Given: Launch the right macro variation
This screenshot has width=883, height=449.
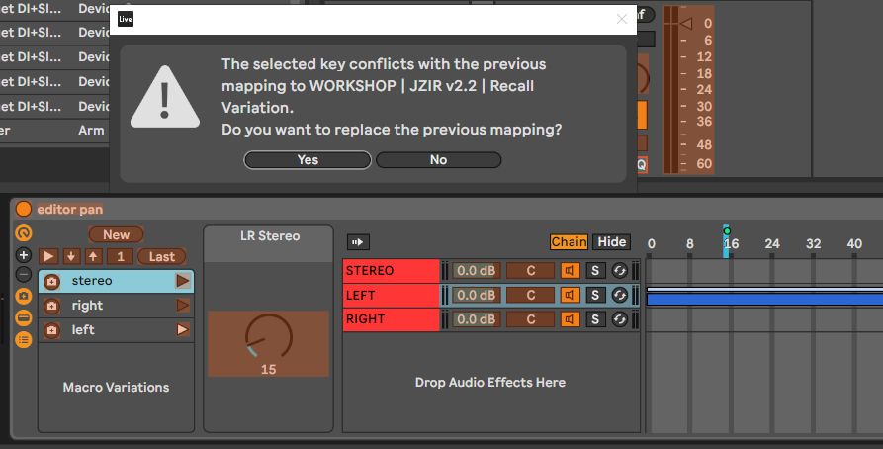Looking at the screenshot, I should [183, 306].
